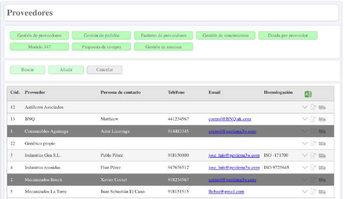This screenshot has height=199, width=344.
Task: Expand the Industrias Gea S.L. row chevron
Action: point(305,155)
